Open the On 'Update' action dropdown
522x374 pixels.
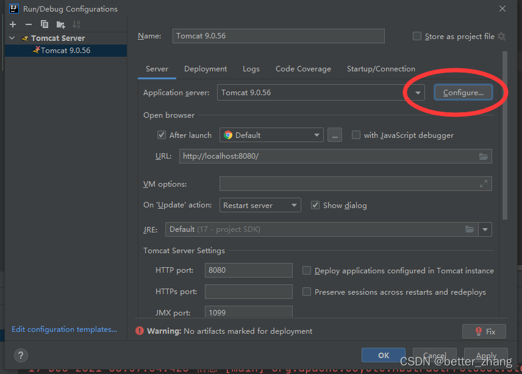point(260,205)
